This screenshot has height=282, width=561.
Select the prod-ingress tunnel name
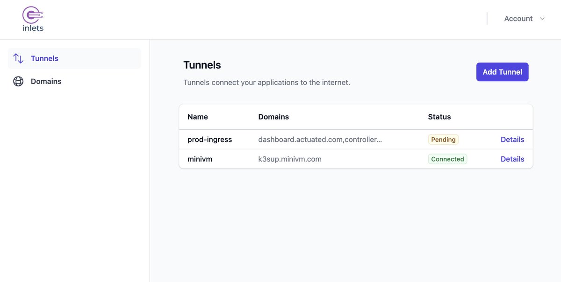point(209,140)
